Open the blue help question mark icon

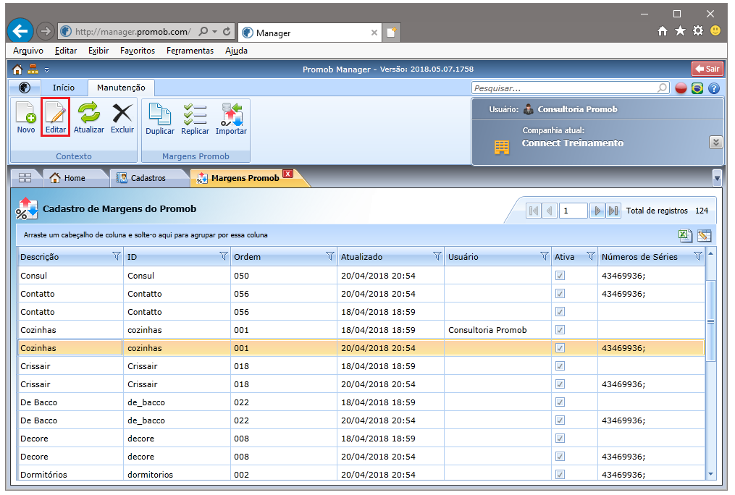(714, 88)
